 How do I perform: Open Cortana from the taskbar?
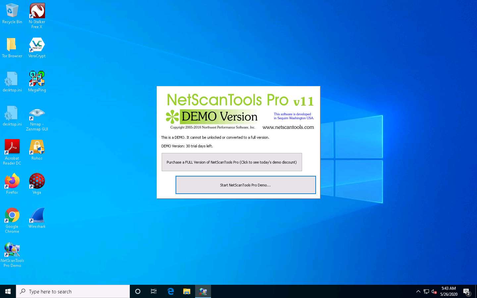click(138, 291)
